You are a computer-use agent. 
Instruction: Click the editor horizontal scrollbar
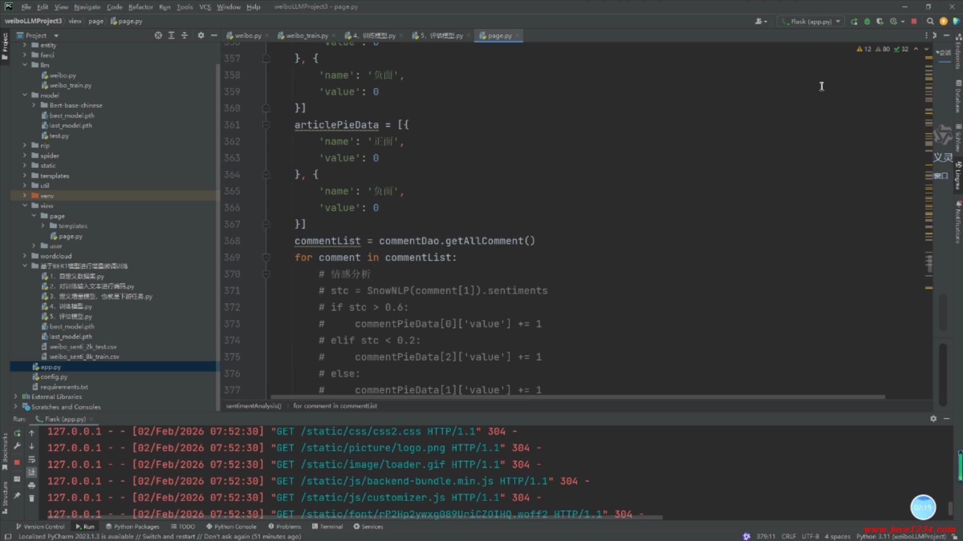click(x=577, y=397)
